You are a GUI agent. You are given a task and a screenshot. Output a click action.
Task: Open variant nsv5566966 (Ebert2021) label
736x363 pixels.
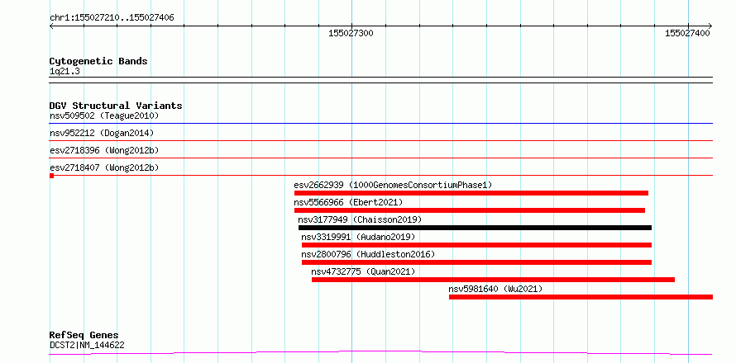pos(348,202)
